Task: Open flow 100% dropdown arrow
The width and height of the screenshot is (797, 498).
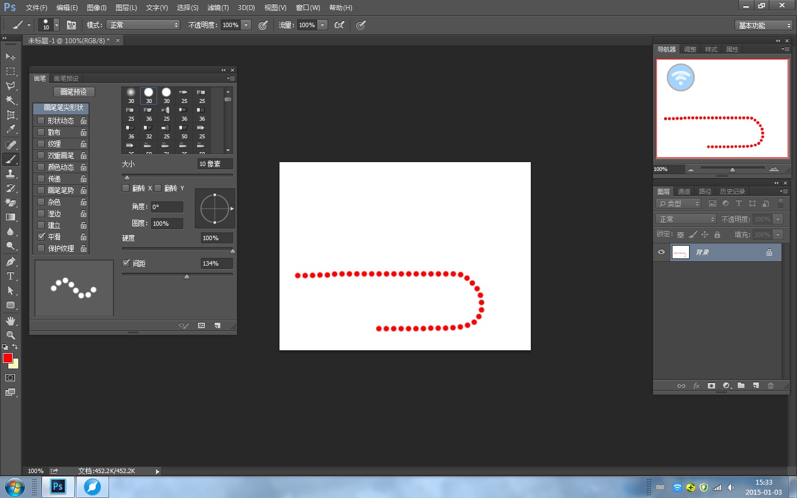Action: 323,25
